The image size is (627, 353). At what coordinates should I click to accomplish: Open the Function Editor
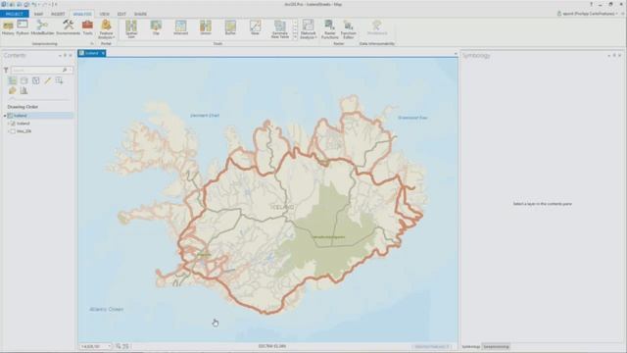click(349, 29)
